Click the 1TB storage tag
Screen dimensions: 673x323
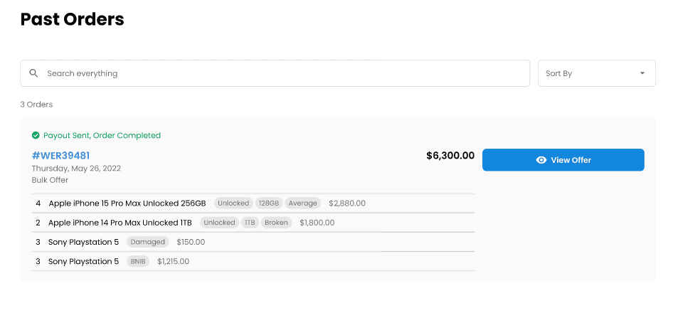250,223
